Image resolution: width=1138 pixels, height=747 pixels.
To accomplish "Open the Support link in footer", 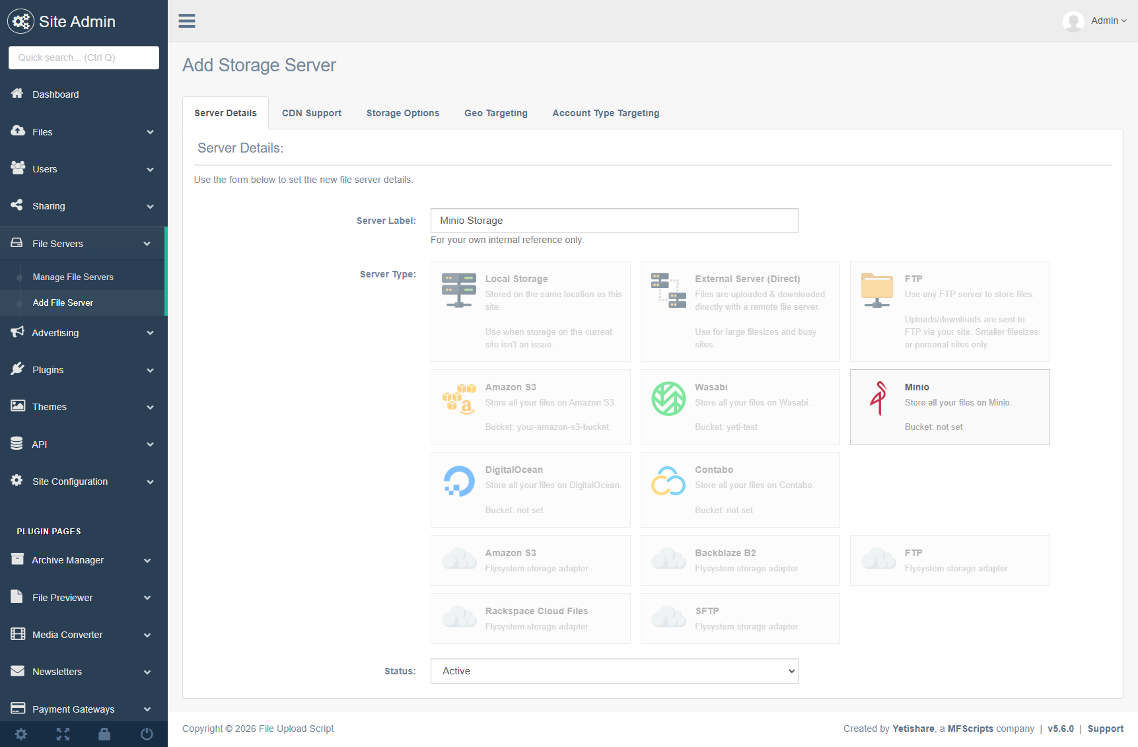I will pyautogui.click(x=1105, y=729).
